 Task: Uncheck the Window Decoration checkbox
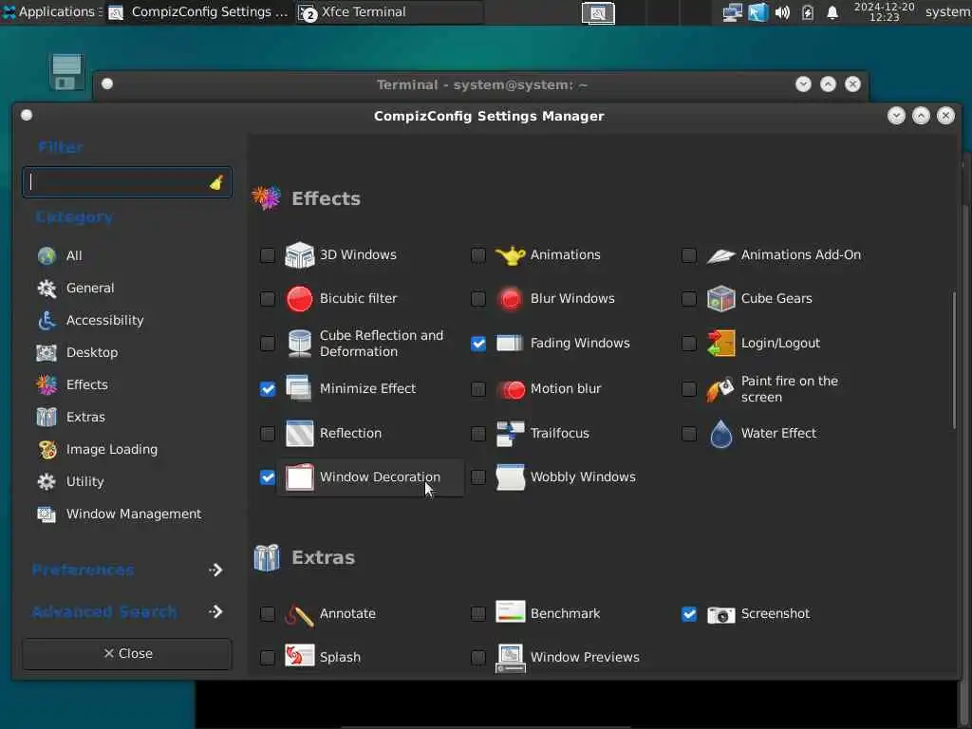[267, 477]
